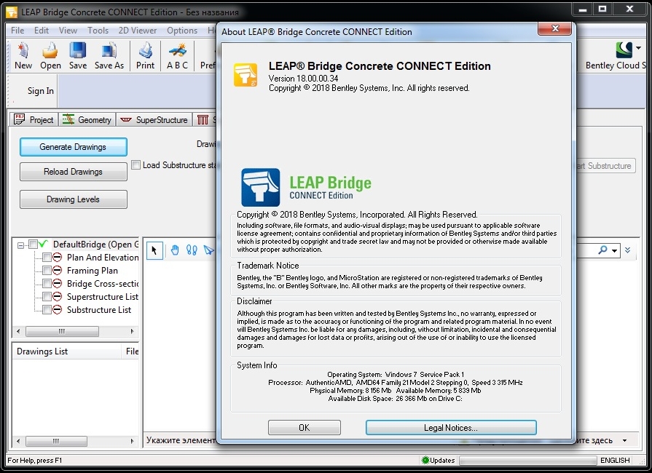Viewport: 652px width, 473px height.
Task: Click the paper plane fly tool icon
Action: 209,250
